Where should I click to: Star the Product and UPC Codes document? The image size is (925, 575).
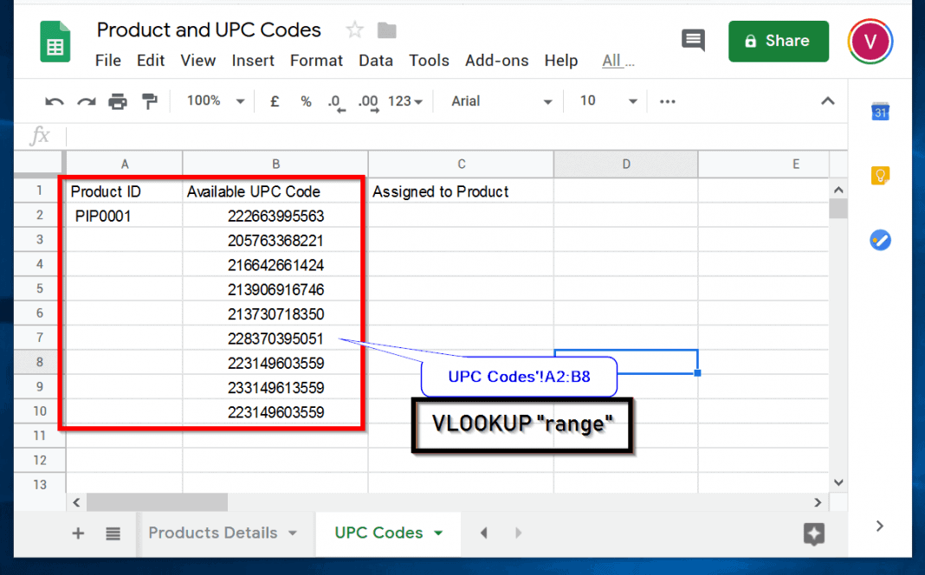coord(354,29)
